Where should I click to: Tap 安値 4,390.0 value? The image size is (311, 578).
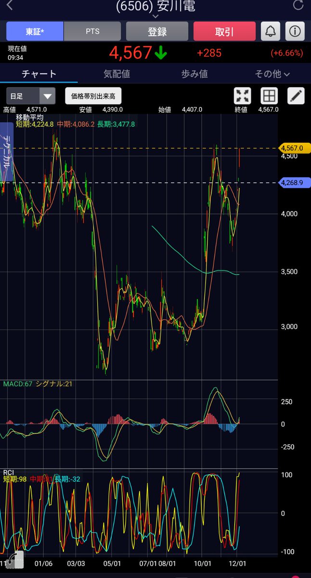coord(113,109)
